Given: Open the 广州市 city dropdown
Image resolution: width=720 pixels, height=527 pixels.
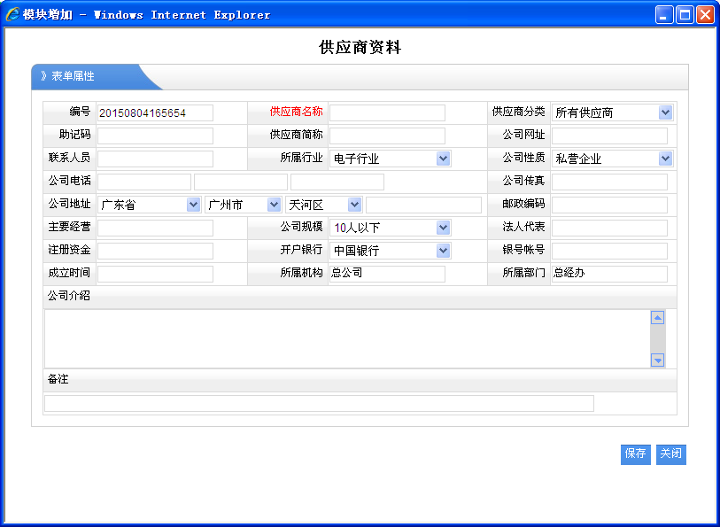Looking at the screenshot, I should pyautogui.click(x=244, y=205).
